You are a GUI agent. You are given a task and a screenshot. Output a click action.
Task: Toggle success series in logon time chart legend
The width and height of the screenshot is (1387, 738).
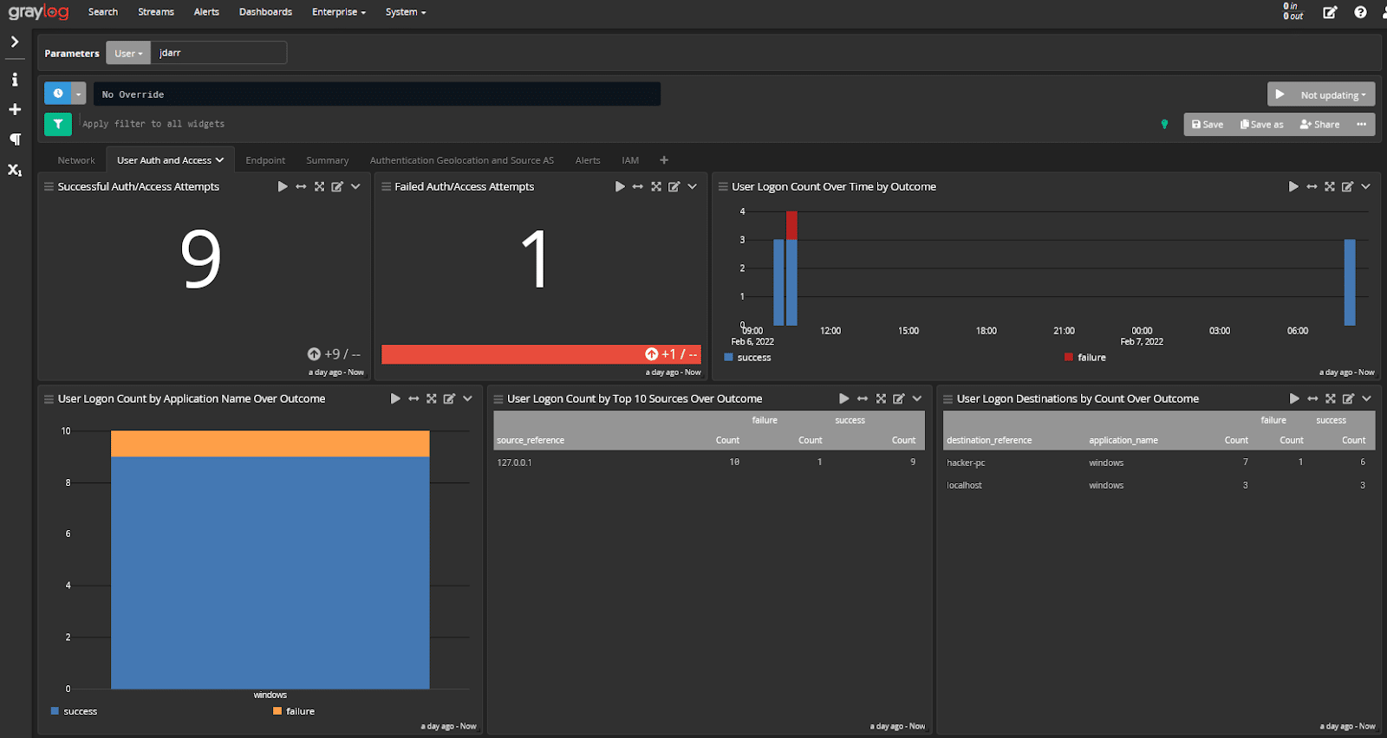(753, 357)
